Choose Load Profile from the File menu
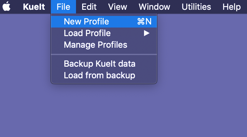Viewport: 247px width, 137px height. 104,33
